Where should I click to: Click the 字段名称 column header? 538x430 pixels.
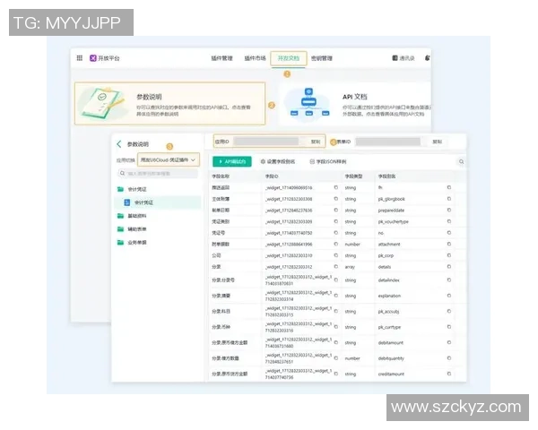pos(221,176)
